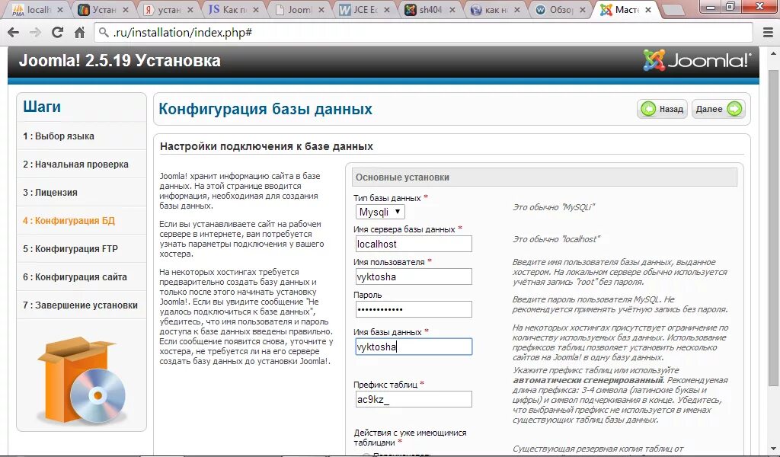
Task: Switch to the Устан tab
Action: point(103,9)
